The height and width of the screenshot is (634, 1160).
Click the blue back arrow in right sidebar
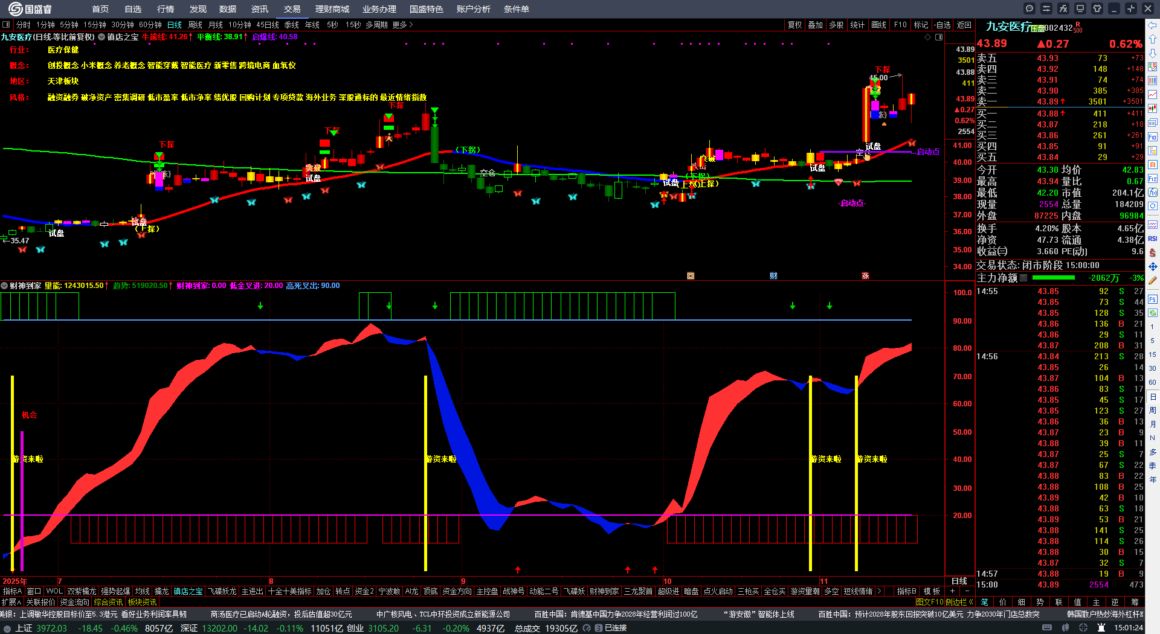(1153, 25)
